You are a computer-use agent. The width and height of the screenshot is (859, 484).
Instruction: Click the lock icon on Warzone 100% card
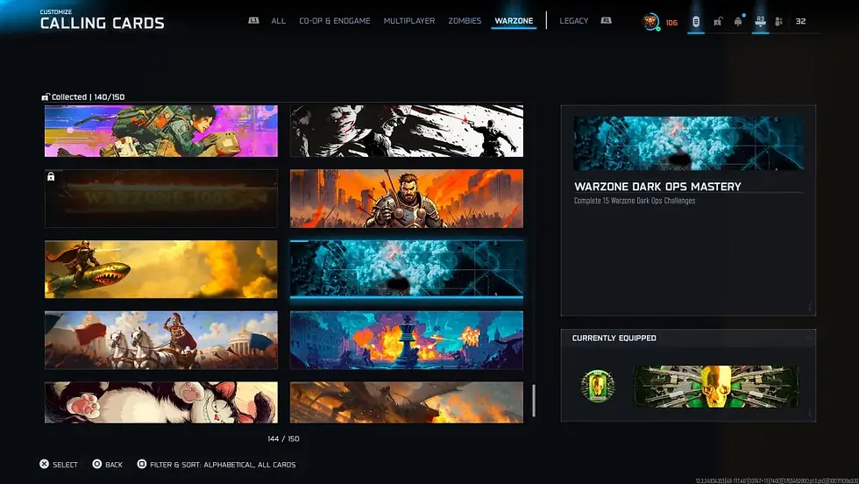pyautogui.click(x=51, y=176)
